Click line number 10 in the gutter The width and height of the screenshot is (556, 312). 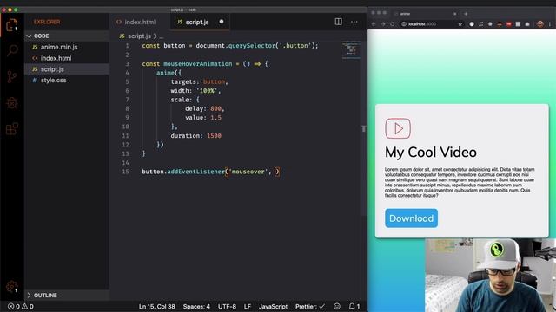(125, 127)
